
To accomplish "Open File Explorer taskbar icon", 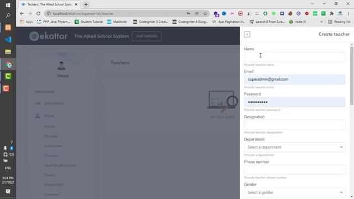I will [8, 52].
